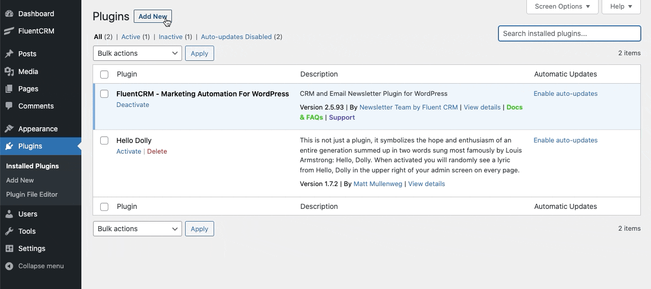Filter plugins by All

98,37
